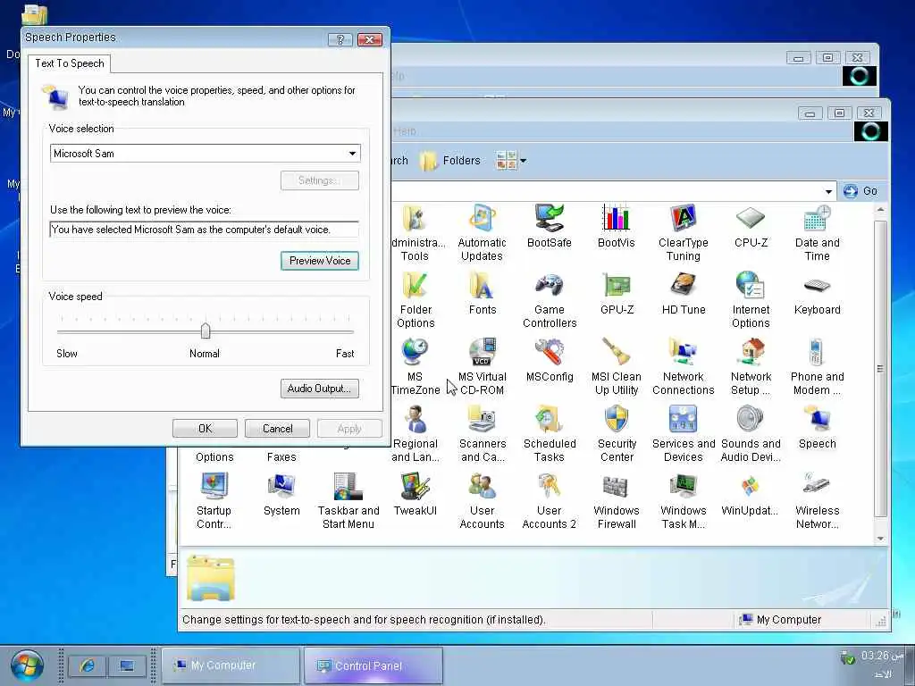This screenshot has width=915, height=686.
Task: Open Audio Output settings
Action: tap(319, 389)
